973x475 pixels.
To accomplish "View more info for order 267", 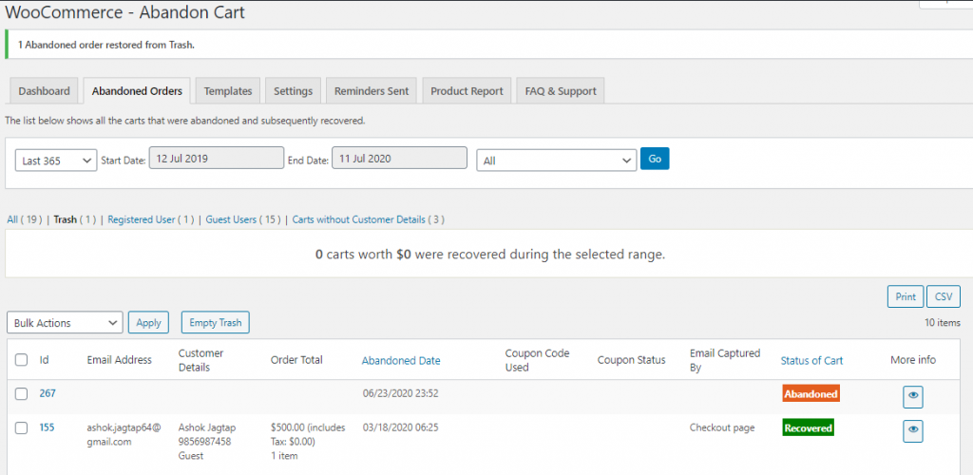I will coord(913,397).
